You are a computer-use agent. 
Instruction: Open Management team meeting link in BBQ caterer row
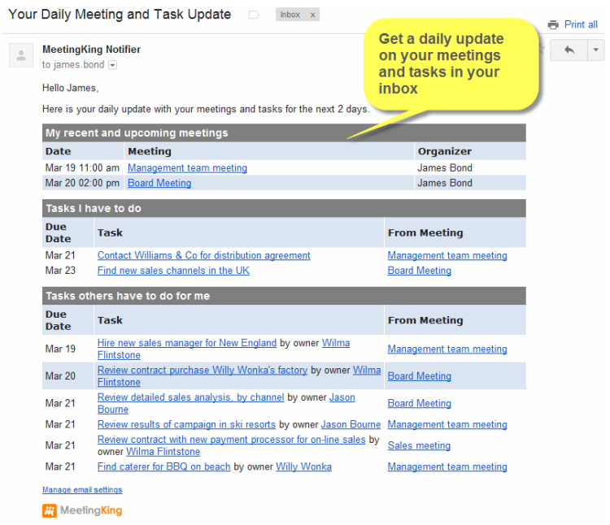[447, 466]
